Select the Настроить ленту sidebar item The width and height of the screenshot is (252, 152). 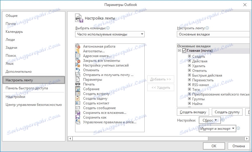pyautogui.click(x=34, y=80)
